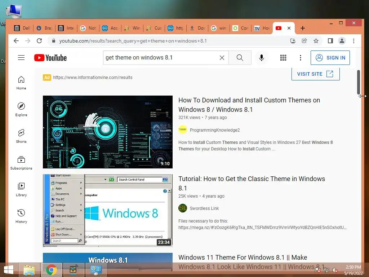Open a new browser tab
Screen dimensions: 369x277
[303, 28]
